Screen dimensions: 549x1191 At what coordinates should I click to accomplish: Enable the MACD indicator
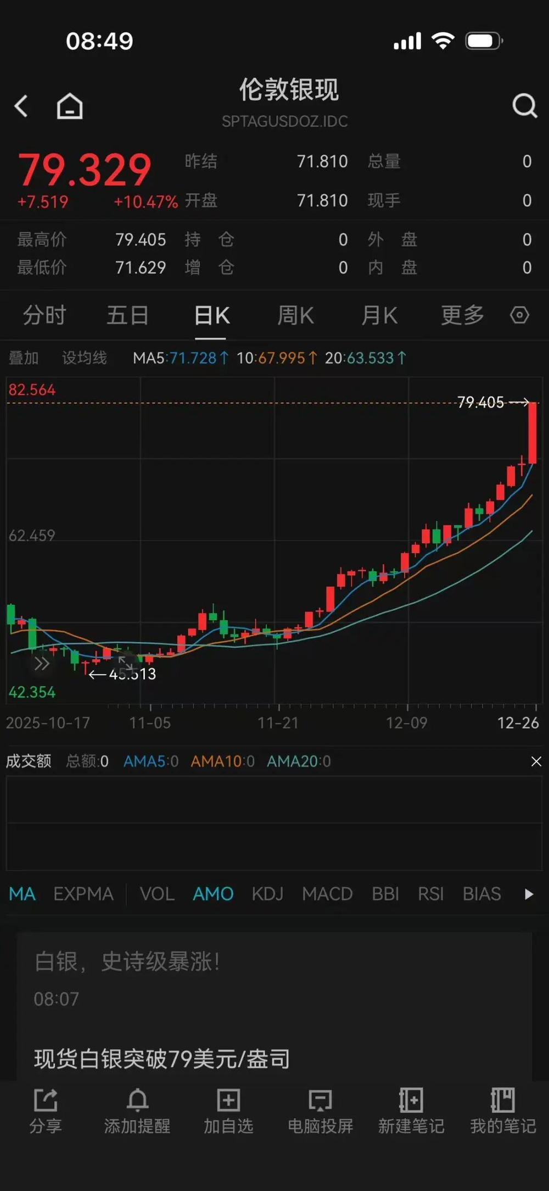[327, 894]
